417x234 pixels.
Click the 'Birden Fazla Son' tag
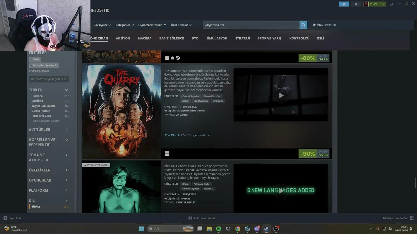click(x=212, y=96)
